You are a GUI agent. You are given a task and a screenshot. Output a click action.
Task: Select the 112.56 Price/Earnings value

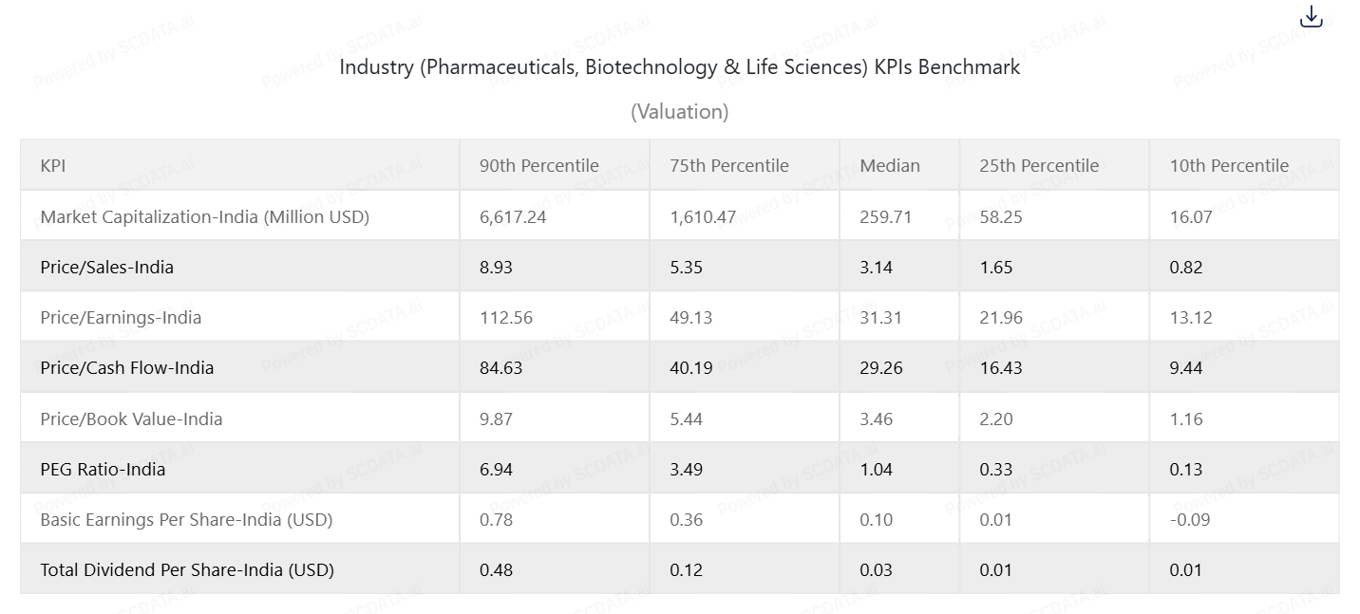pos(506,317)
